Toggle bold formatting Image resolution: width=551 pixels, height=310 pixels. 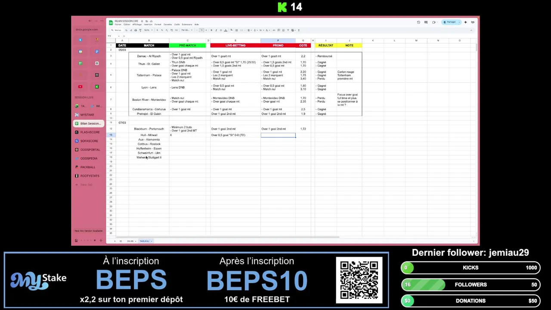pyautogui.click(x=211, y=30)
